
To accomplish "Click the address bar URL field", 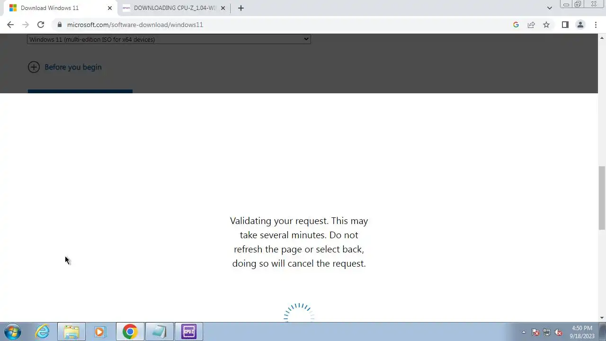I will click(279, 25).
